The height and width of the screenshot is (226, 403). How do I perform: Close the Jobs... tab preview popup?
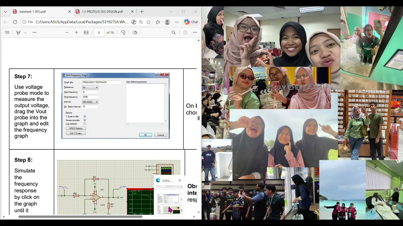[x=180, y=180]
